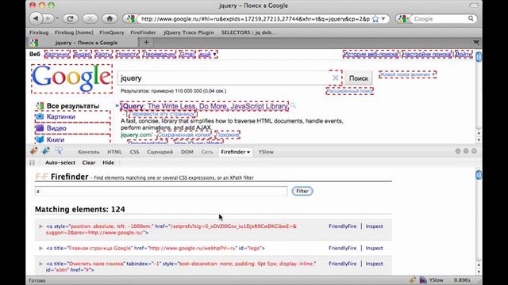Click the Filter button
The image size is (508, 285).
tap(302, 191)
